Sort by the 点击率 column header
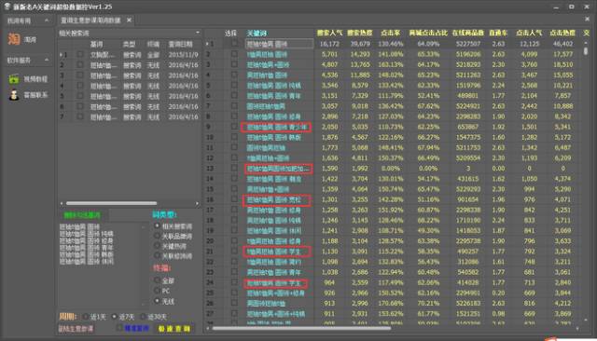The image size is (597, 341). click(390, 34)
